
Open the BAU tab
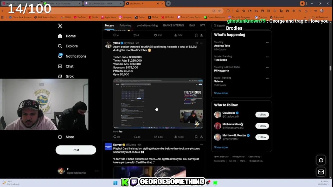pyautogui.click(x=192, y=25)
